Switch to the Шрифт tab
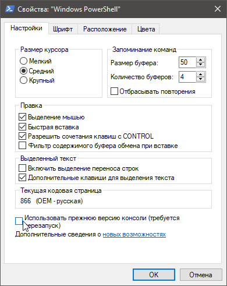The height and width of the screenshot is (286, 227). (x=63, y=29)
